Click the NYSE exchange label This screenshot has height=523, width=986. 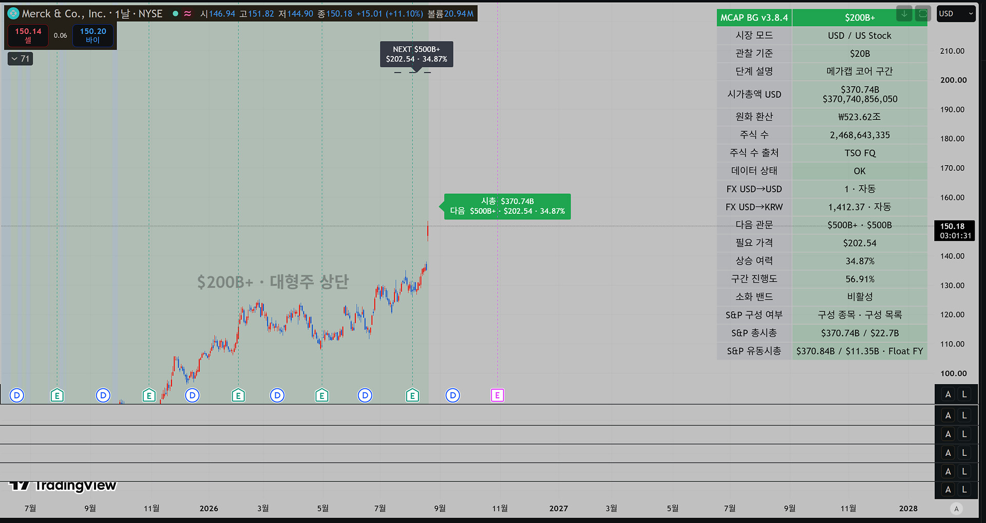150,14
